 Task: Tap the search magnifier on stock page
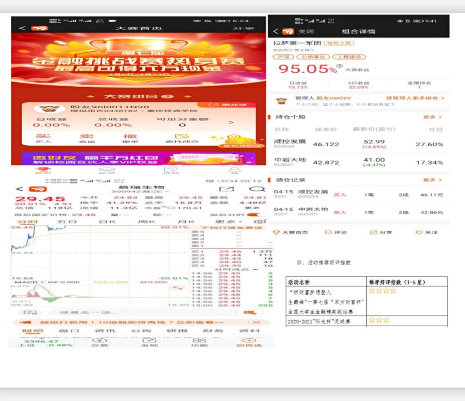click(257, 189)
